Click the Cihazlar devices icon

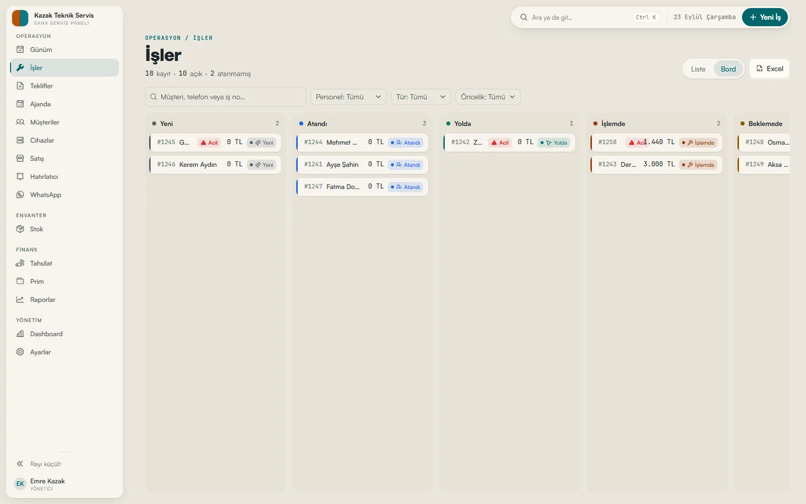click(20, 140)
